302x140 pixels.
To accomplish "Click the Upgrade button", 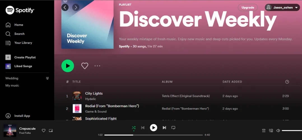I will pyautogui.click(x=248, y=8).
